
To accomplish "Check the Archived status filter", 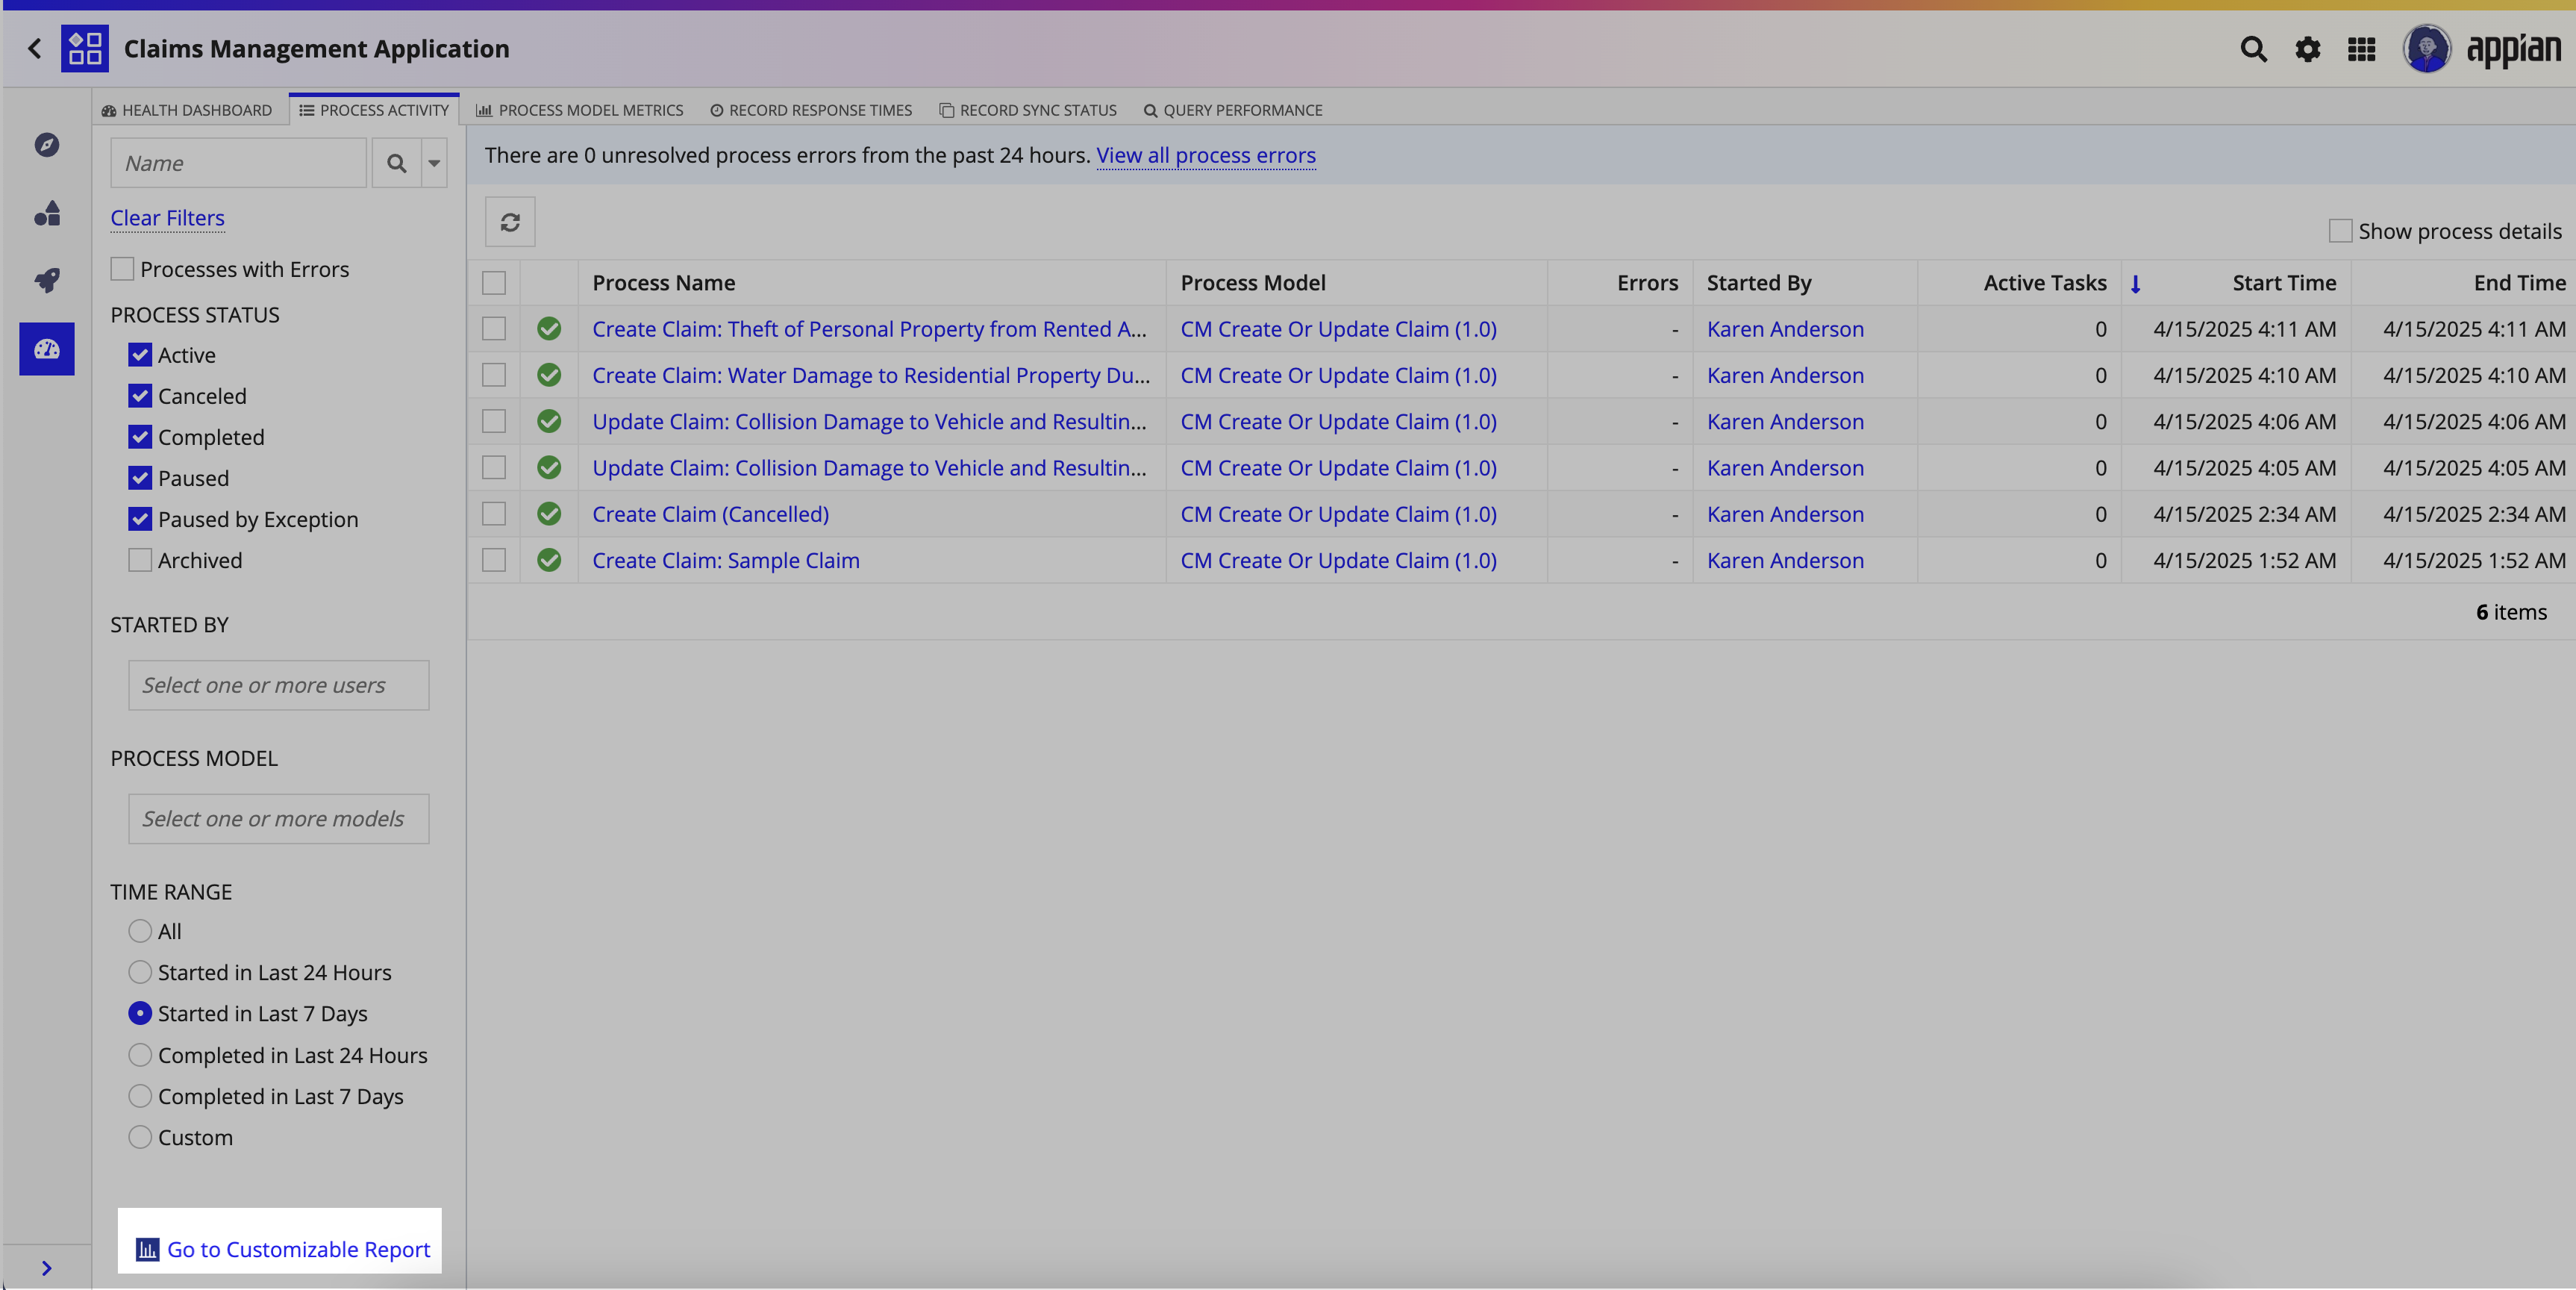I will (140, 561).
